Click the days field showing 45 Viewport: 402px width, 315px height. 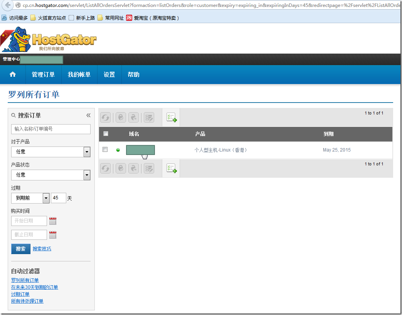pyautogui.click(x=59, y=198)
